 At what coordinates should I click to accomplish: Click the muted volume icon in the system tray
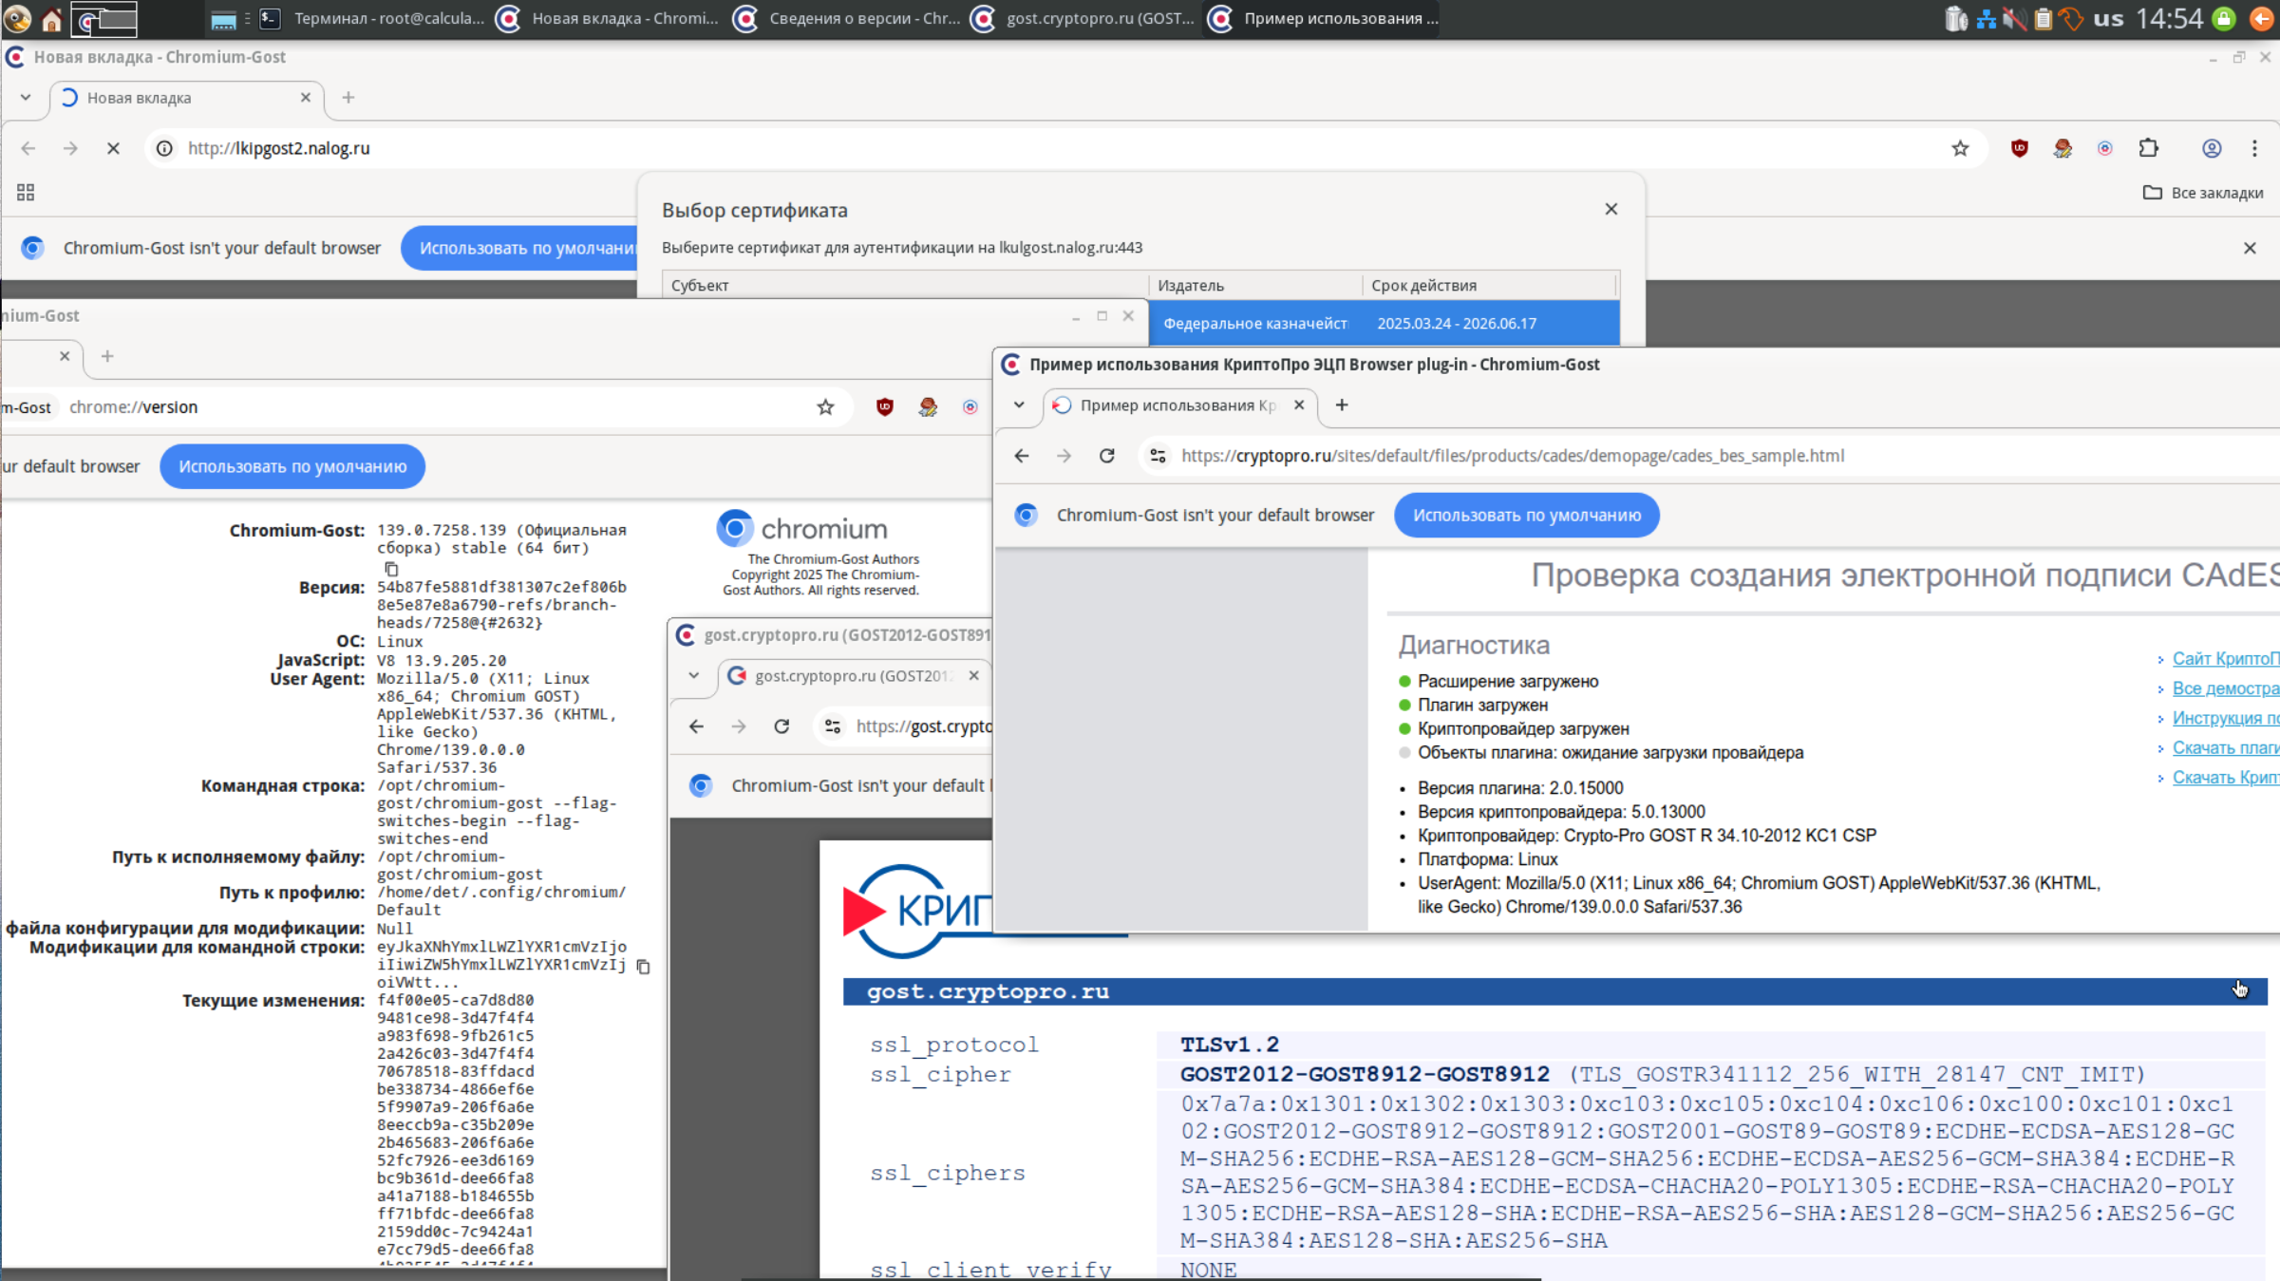2013,18
